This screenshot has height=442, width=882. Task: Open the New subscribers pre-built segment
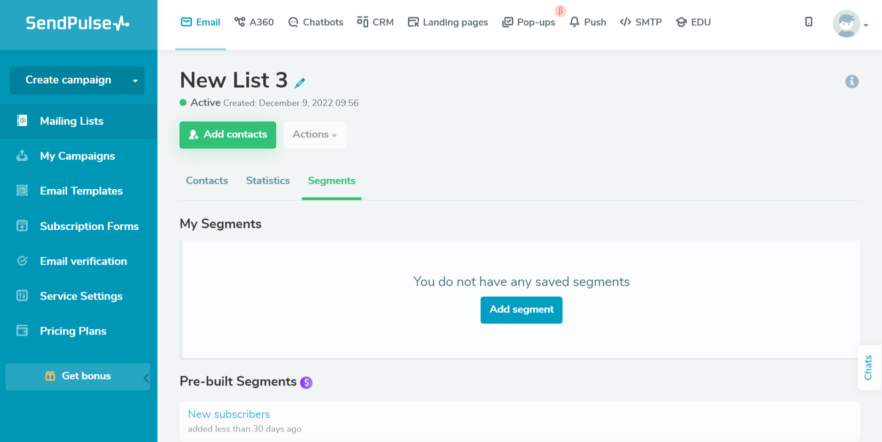[x=229, y=414]
